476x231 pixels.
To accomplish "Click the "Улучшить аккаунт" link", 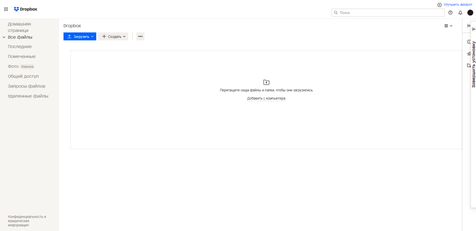I will [458, 5].
